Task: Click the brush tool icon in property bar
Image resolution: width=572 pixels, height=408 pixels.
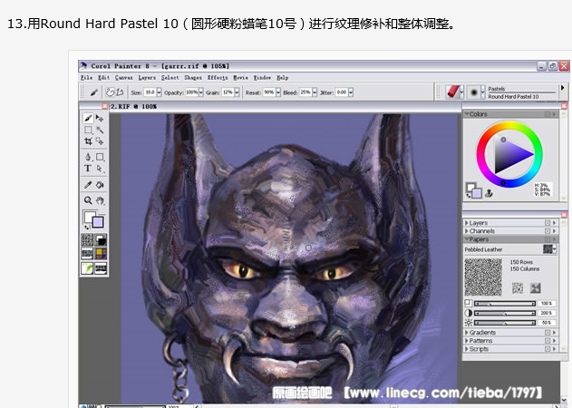Action: [93, 92]
